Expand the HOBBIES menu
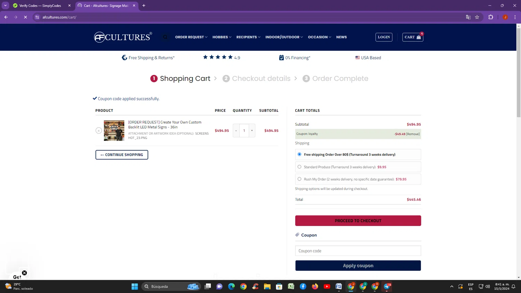Image resolution: width=521 pixels, height=293 pixels. (x=222, y=37)
